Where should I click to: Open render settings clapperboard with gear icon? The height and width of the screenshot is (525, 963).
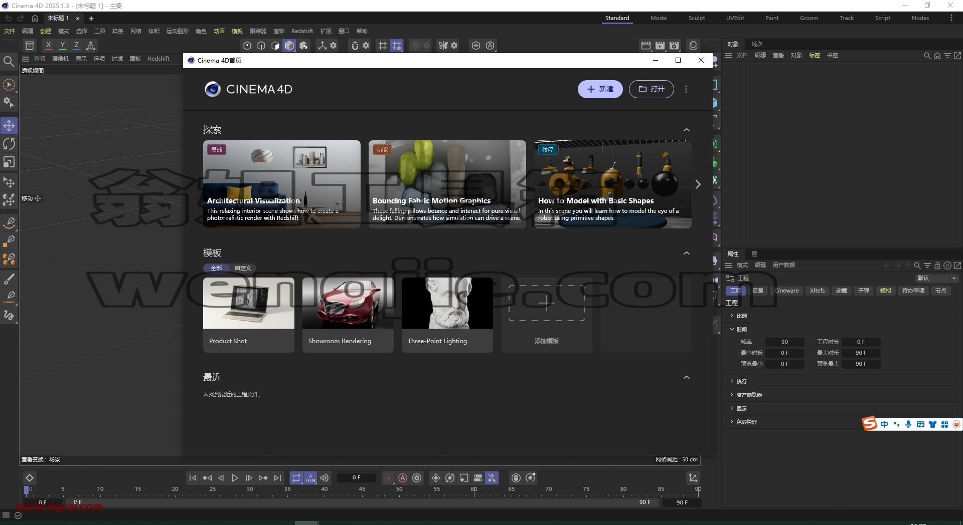click(674, 46)
